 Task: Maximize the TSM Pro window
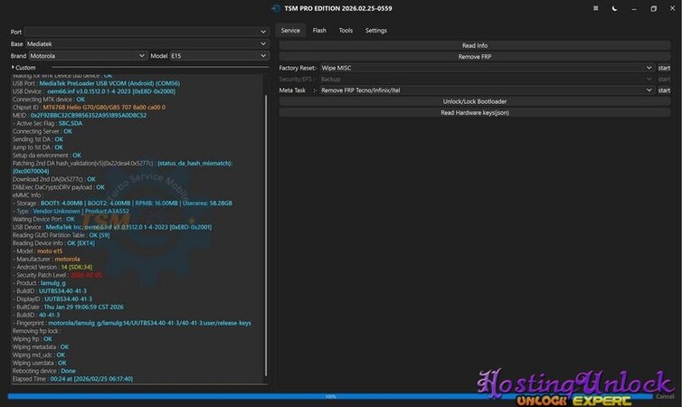click(x=653, y=8)
